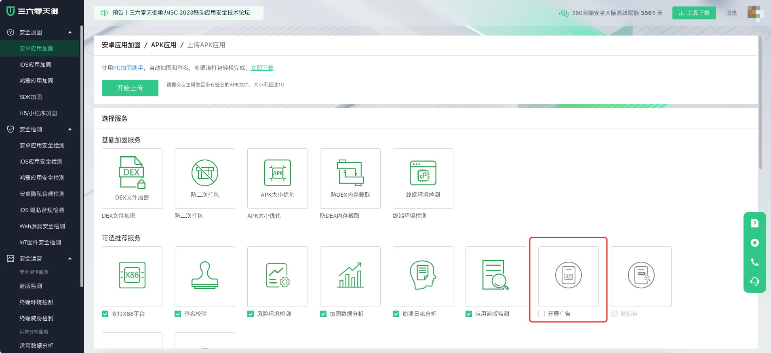
Task: Click the DEX文件加密 service icon
Action: pyautogui.click(x=132, y=172)
